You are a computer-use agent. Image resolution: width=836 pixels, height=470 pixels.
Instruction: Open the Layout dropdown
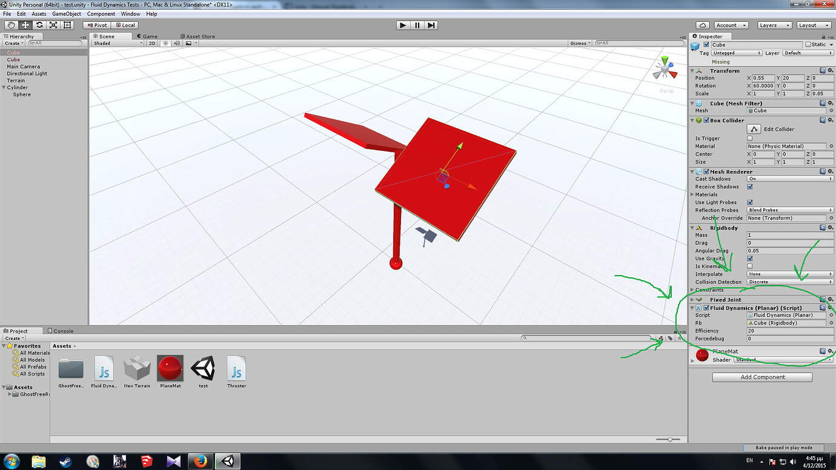(814, 25)
